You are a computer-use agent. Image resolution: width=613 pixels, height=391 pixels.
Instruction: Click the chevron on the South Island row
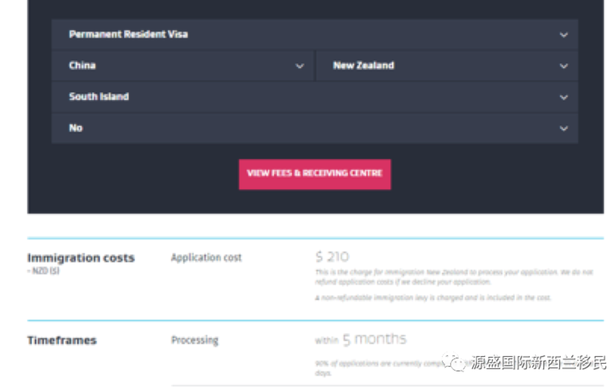pyautogui.click(x=563, y=97)
